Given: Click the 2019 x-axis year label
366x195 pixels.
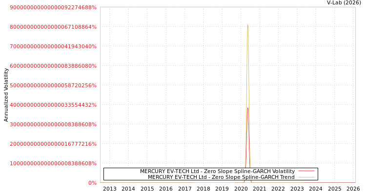Looking at the screenshot, I should (222, 189).
